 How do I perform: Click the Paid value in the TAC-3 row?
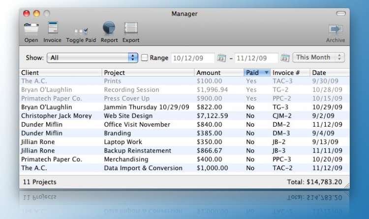click(x=251, y=81)
